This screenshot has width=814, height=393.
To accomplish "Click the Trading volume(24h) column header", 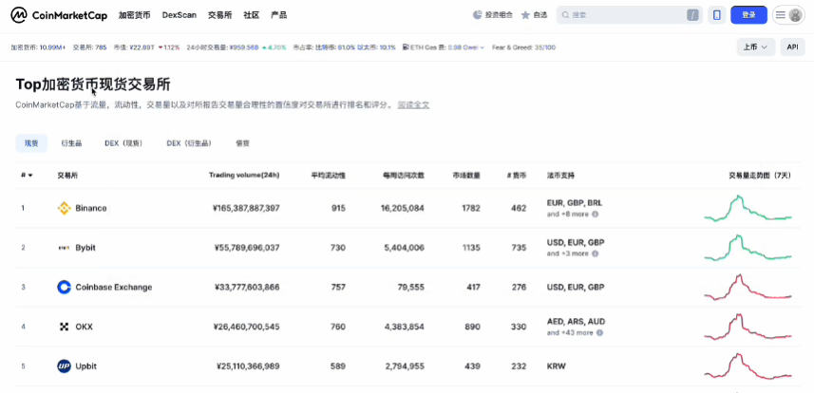I will pos(244,176).
